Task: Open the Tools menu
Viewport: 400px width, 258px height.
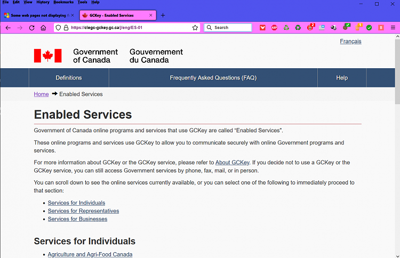Action: point(82,2)
